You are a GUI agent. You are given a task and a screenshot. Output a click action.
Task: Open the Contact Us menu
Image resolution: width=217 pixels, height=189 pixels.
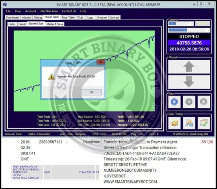(x=69, y=11)
